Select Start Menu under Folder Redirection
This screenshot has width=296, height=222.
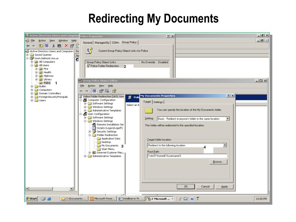108,149
